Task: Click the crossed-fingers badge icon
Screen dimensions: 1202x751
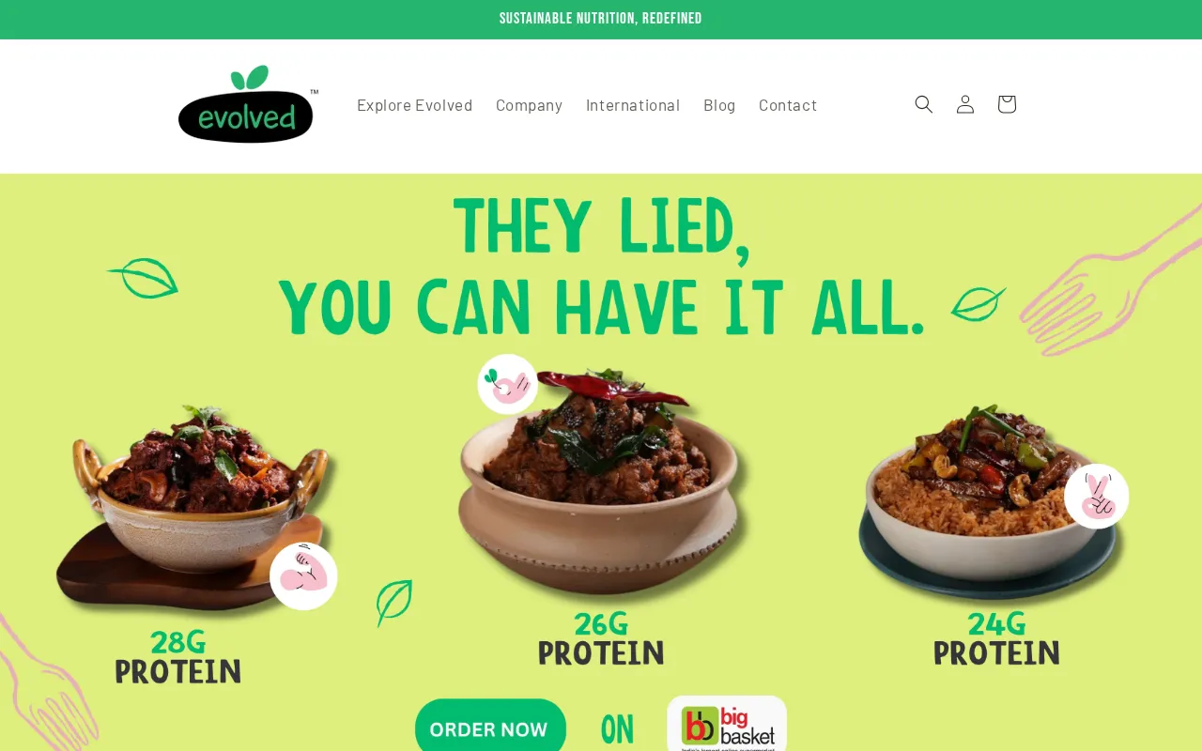Action: click(x=1096, y=496)
